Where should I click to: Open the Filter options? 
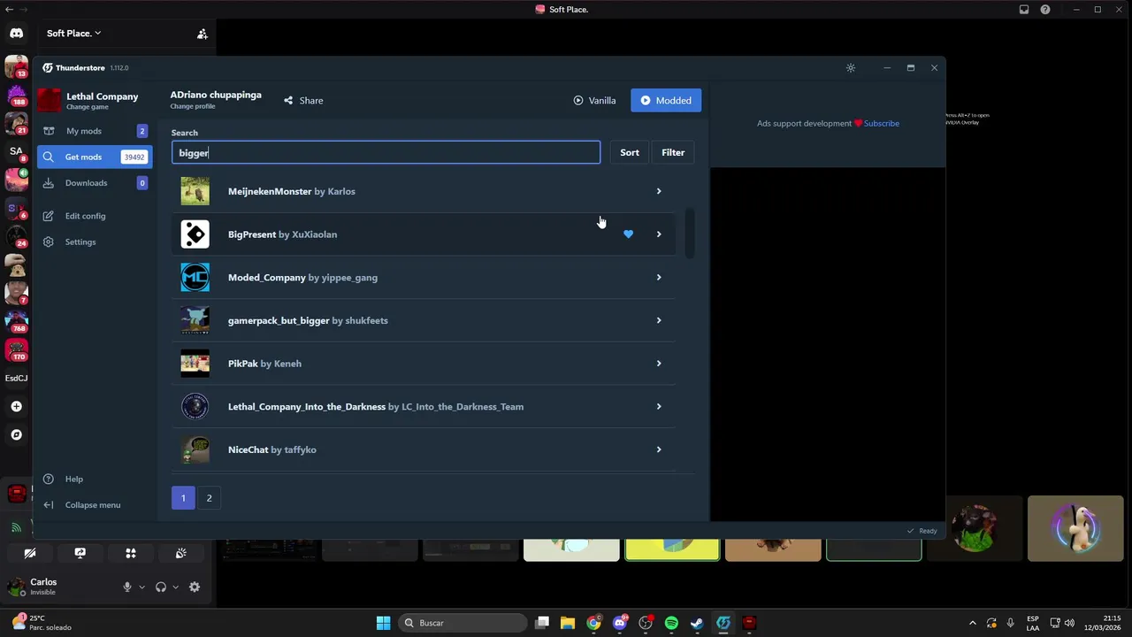673,152
